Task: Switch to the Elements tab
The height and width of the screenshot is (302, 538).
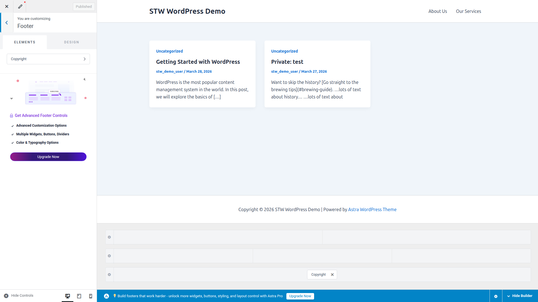Action: [25, 42]
